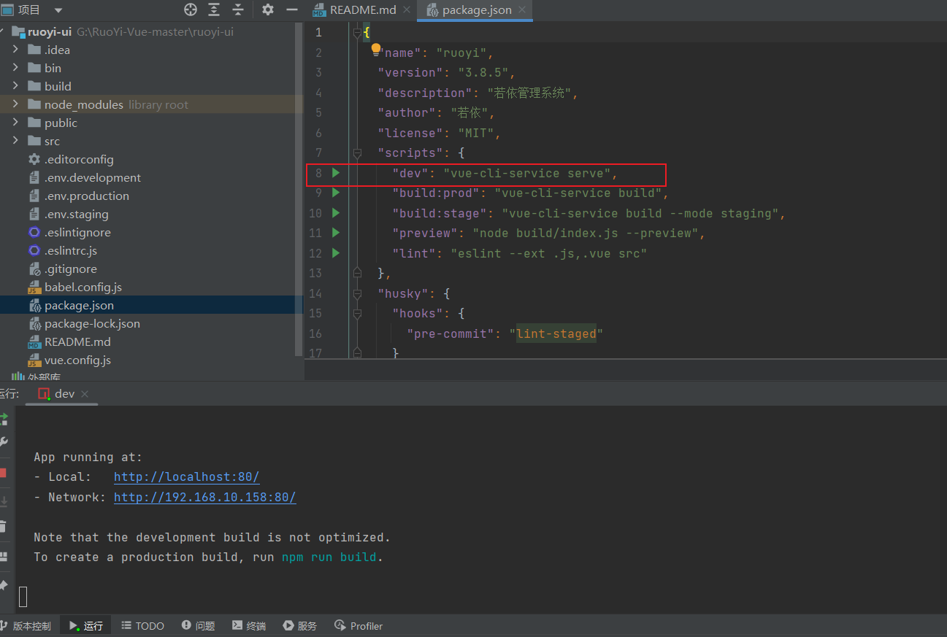This screenshot has width=947, height=637.
Task: Run the lint script gutter arrow
Action: 336,253
